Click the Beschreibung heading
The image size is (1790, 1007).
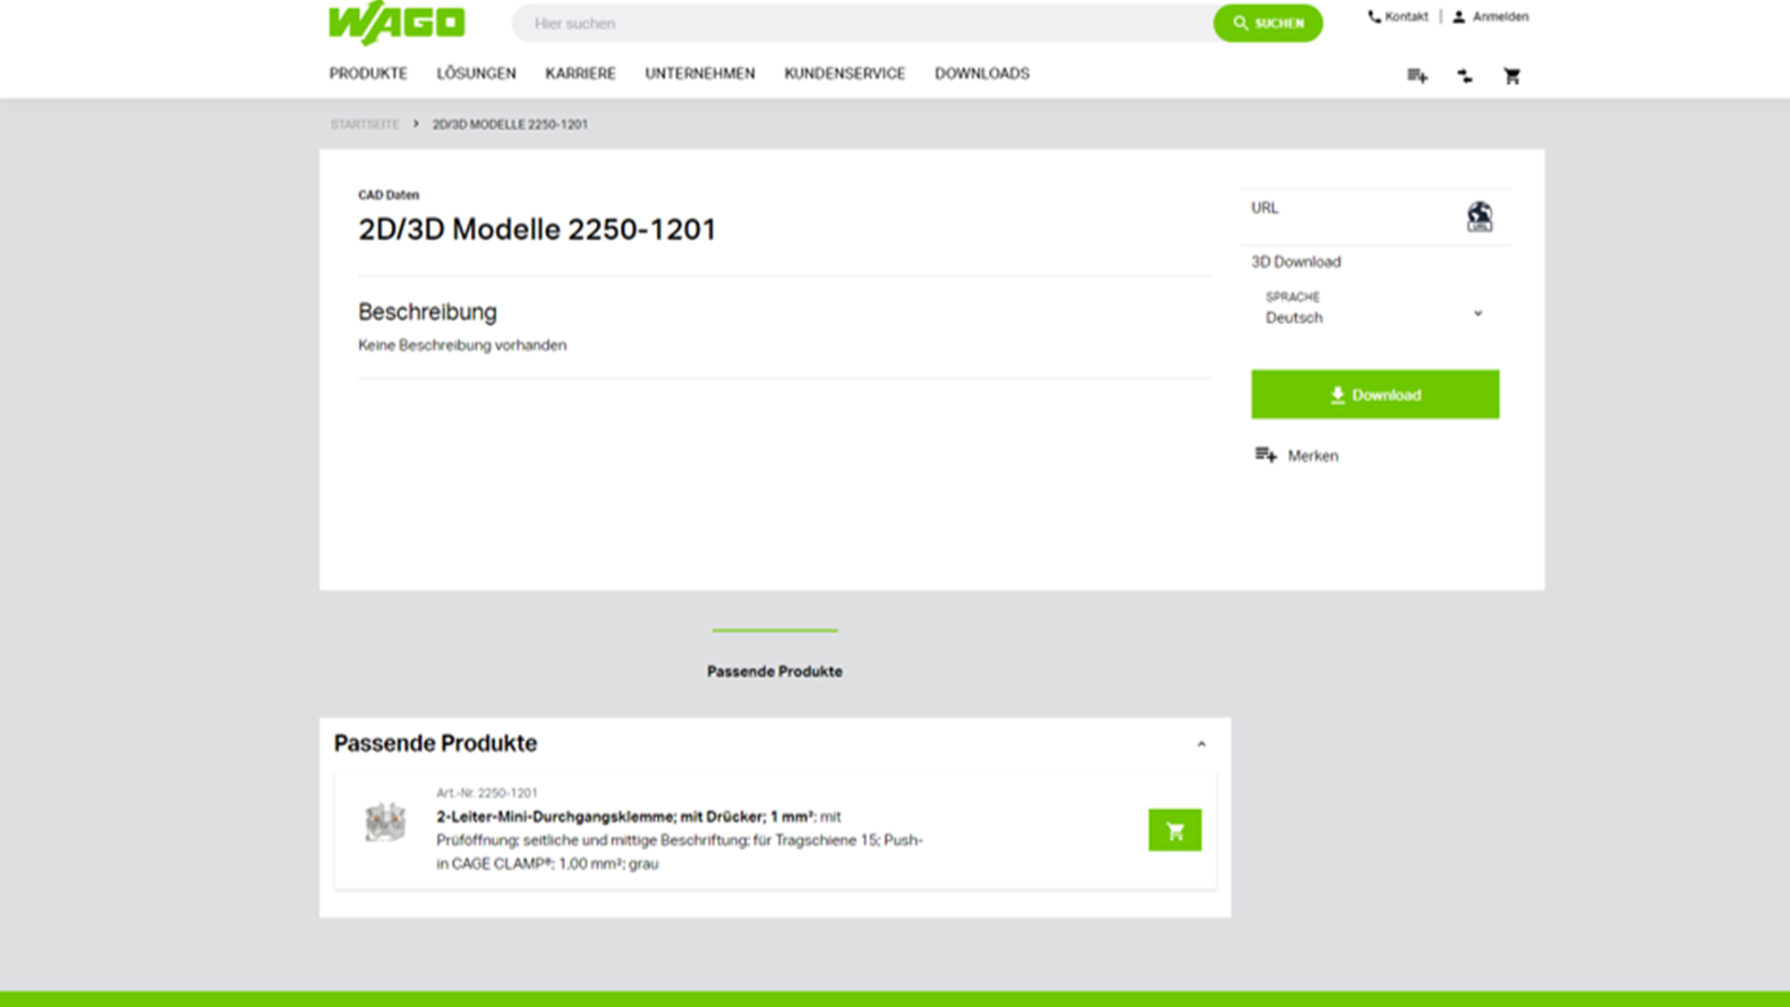[x=428, y=312]
